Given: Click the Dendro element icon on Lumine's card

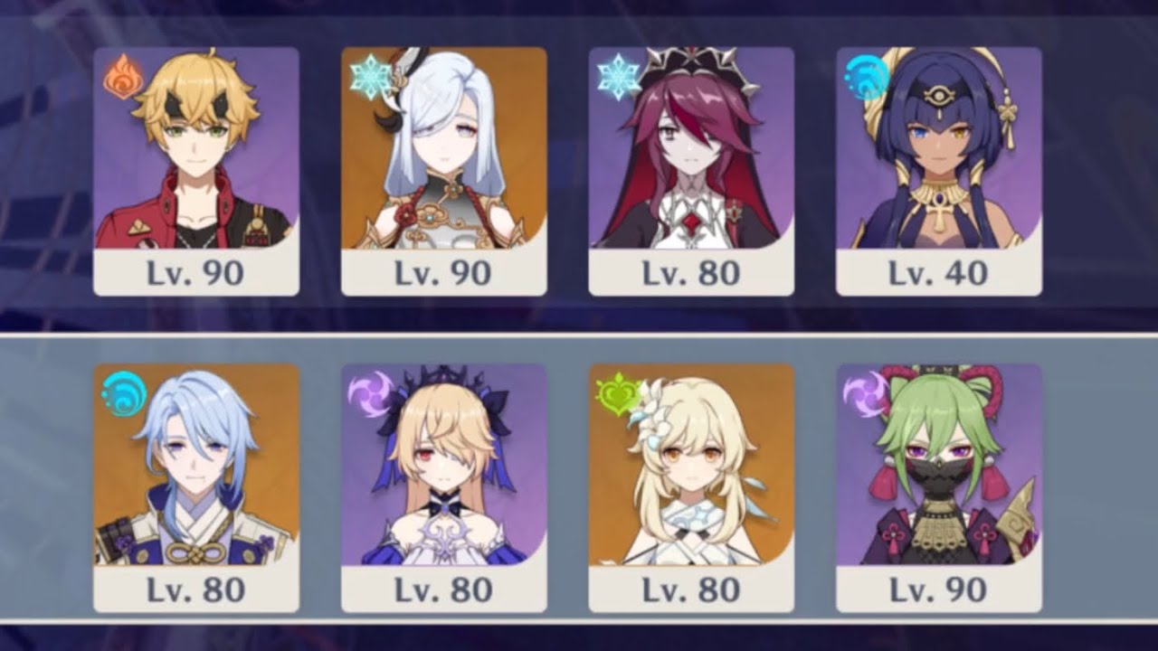Looking at the screenshot, I should point(616,394).
